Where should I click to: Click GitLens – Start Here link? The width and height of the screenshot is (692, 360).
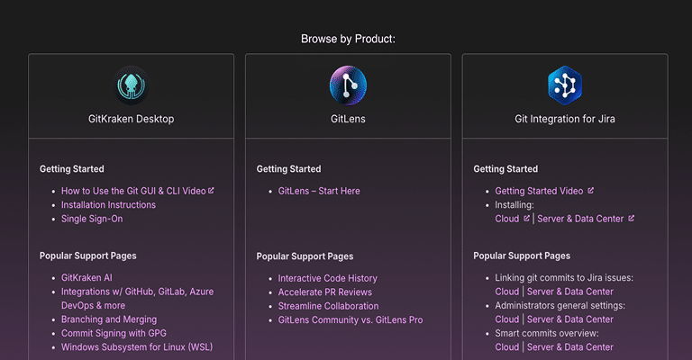coord(319,191)
